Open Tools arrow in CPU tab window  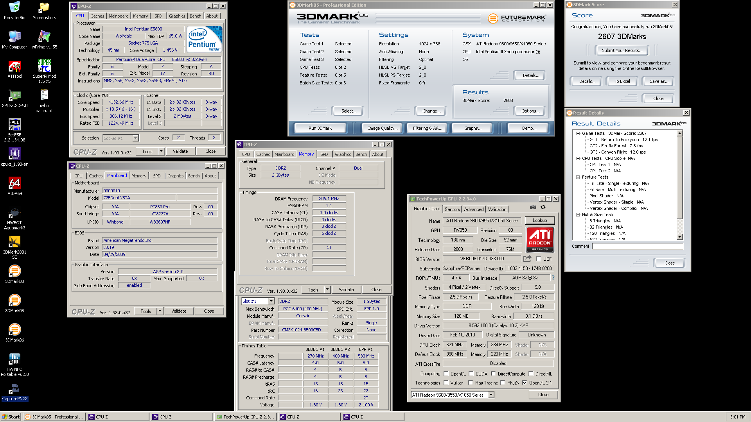tap(161, 151)
